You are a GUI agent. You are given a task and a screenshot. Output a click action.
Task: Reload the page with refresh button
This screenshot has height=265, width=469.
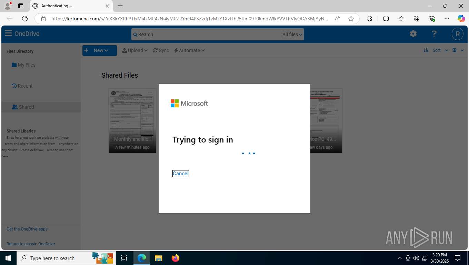click(24, 19)
